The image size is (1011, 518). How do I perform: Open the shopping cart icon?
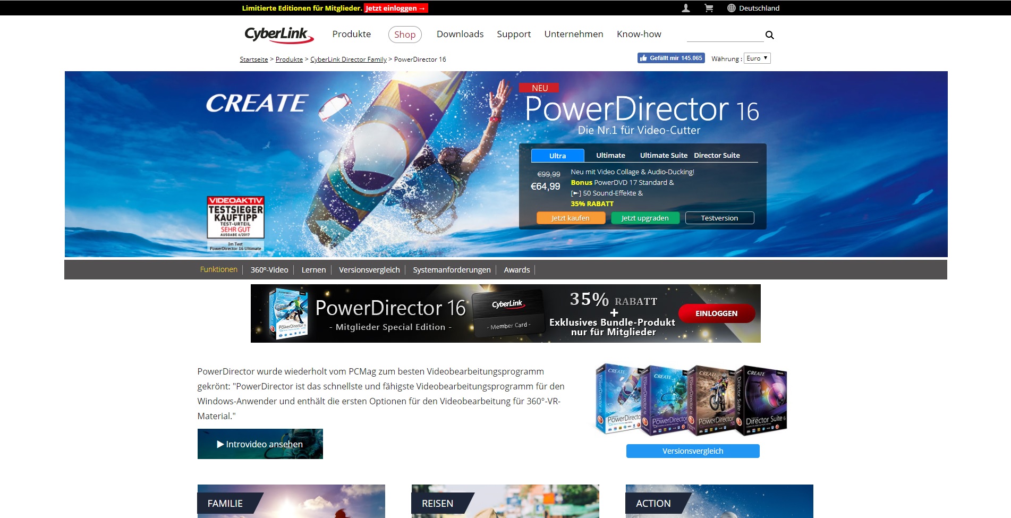[709, 8]
